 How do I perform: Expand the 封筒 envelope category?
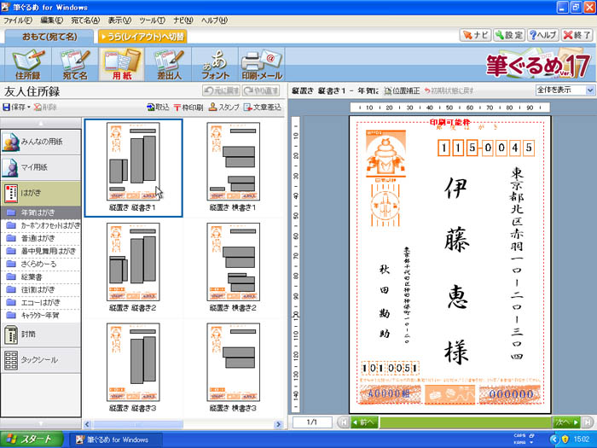click(x=41, y=335)
